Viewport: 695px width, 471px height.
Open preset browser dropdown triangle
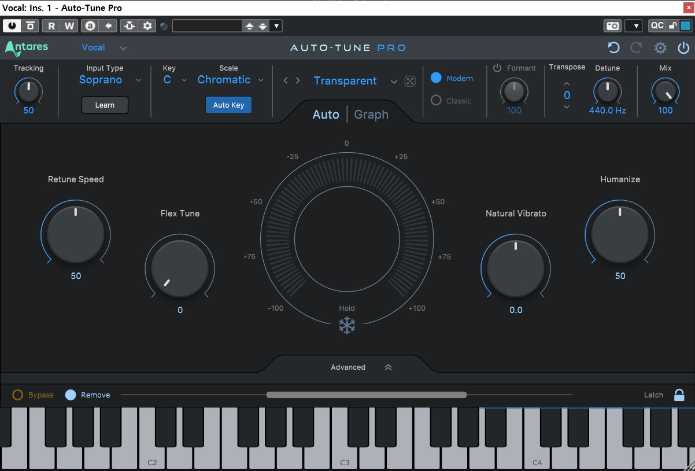point(276,26)
